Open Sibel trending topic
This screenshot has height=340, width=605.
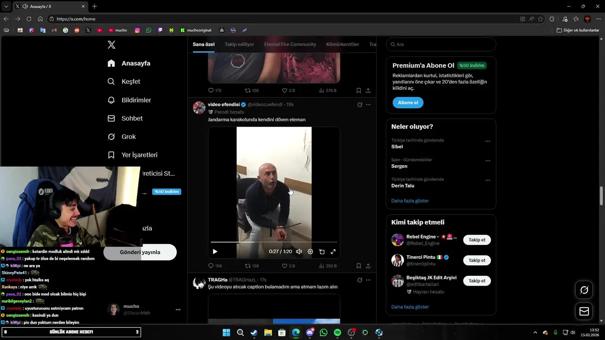[397, 147]
